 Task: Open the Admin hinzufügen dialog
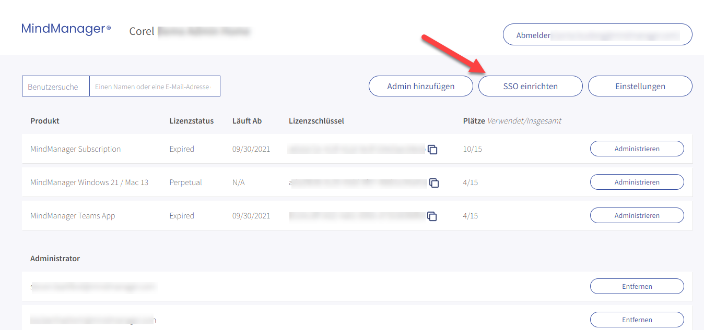point(421,86)
